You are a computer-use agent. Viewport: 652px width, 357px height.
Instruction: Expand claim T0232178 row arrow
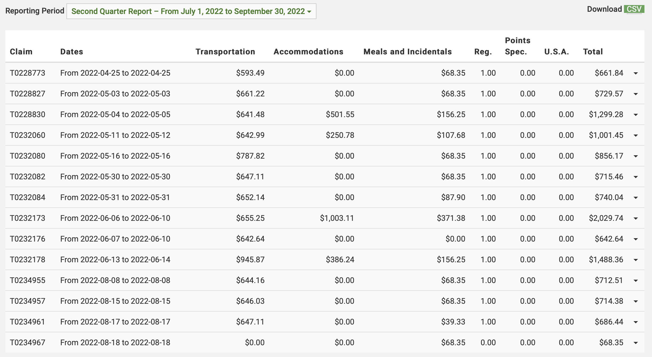tap(635, 260)
